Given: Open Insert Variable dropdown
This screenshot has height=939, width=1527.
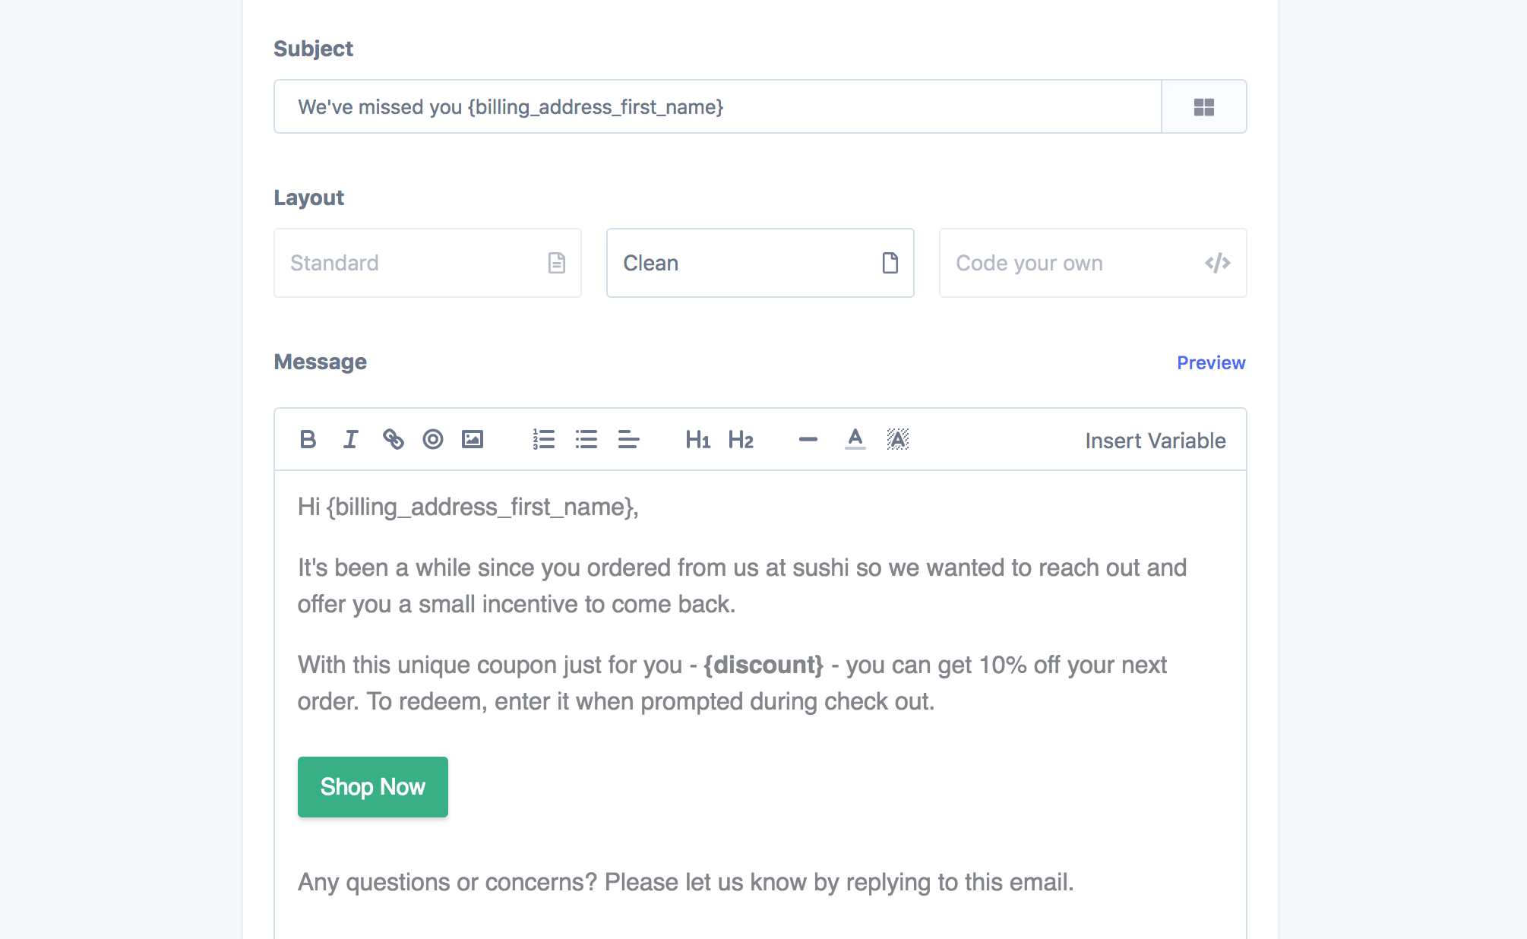Looking at the screenshot, I should 1155,441.
